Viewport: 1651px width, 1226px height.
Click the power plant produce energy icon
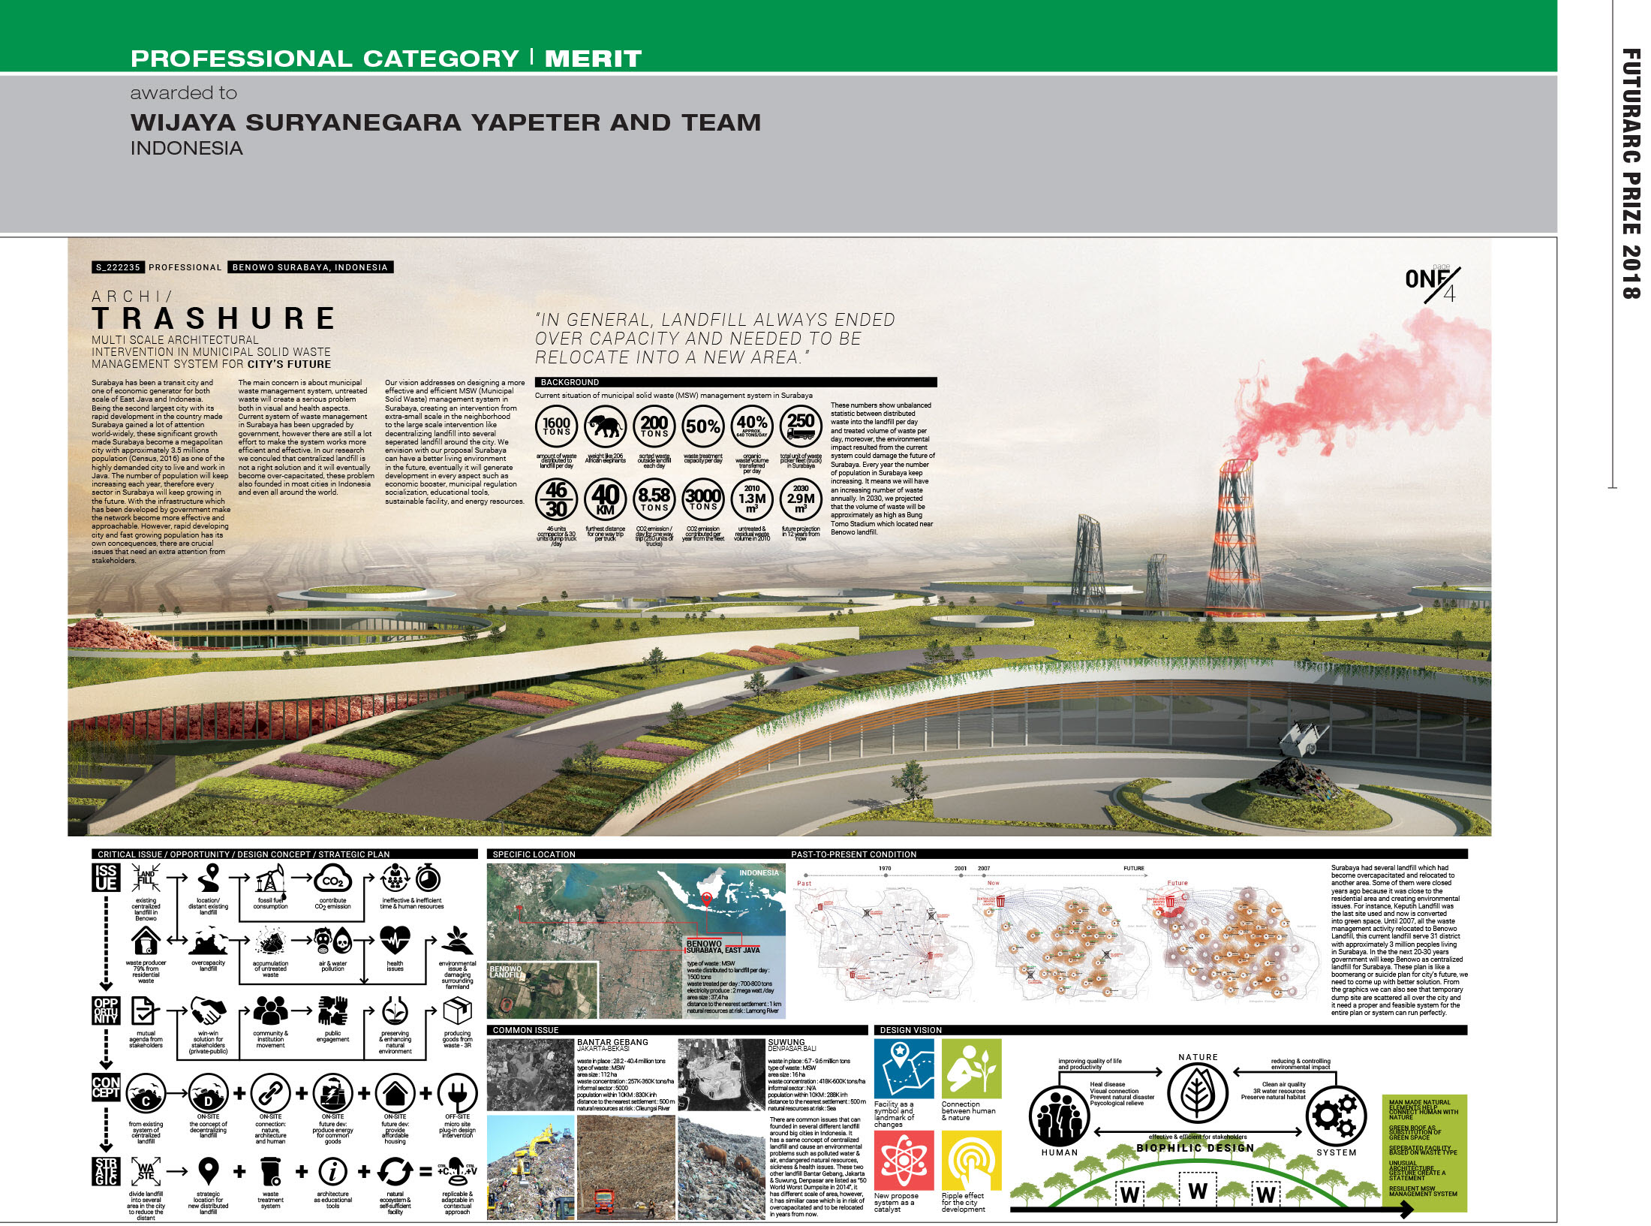coord(332,1094)
